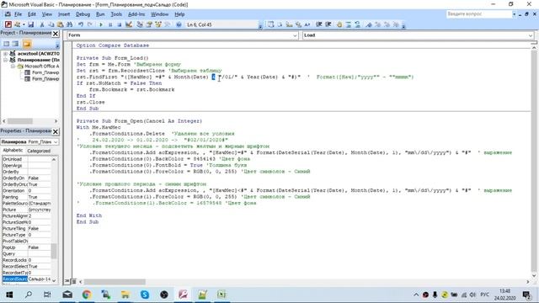Toggle Folders icon in Project panel
Viewport: 539px width, 303px height.
tap(27, 44)
